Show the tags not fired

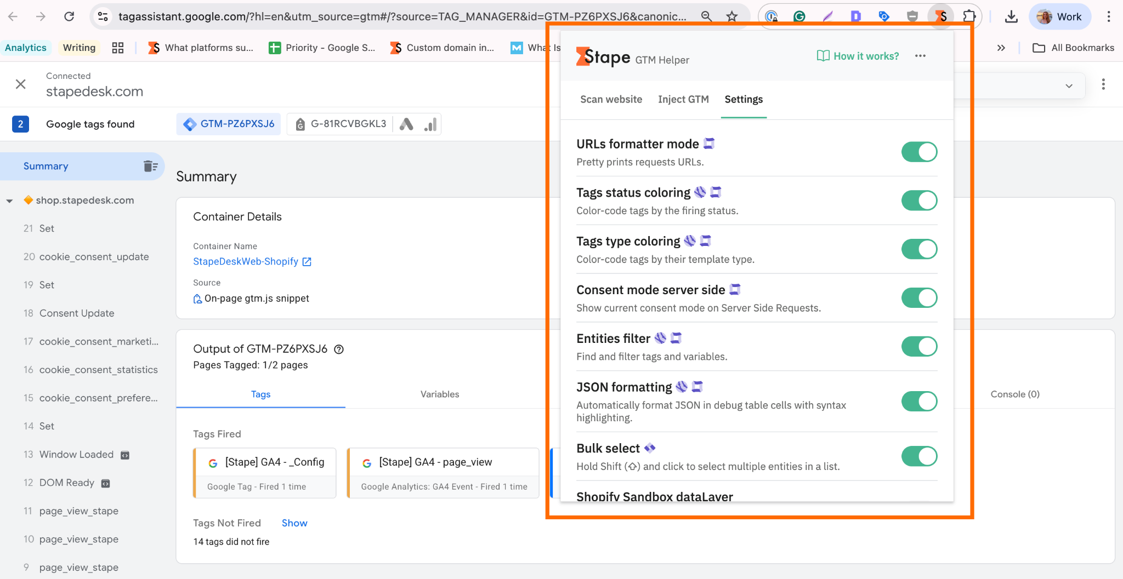pyautogui.click(x=294, y=523)
